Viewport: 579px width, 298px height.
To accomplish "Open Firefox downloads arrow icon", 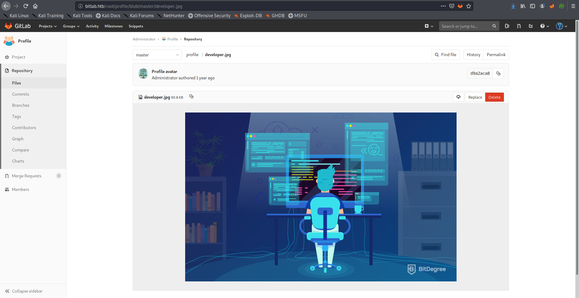I will tap(513, 6).
